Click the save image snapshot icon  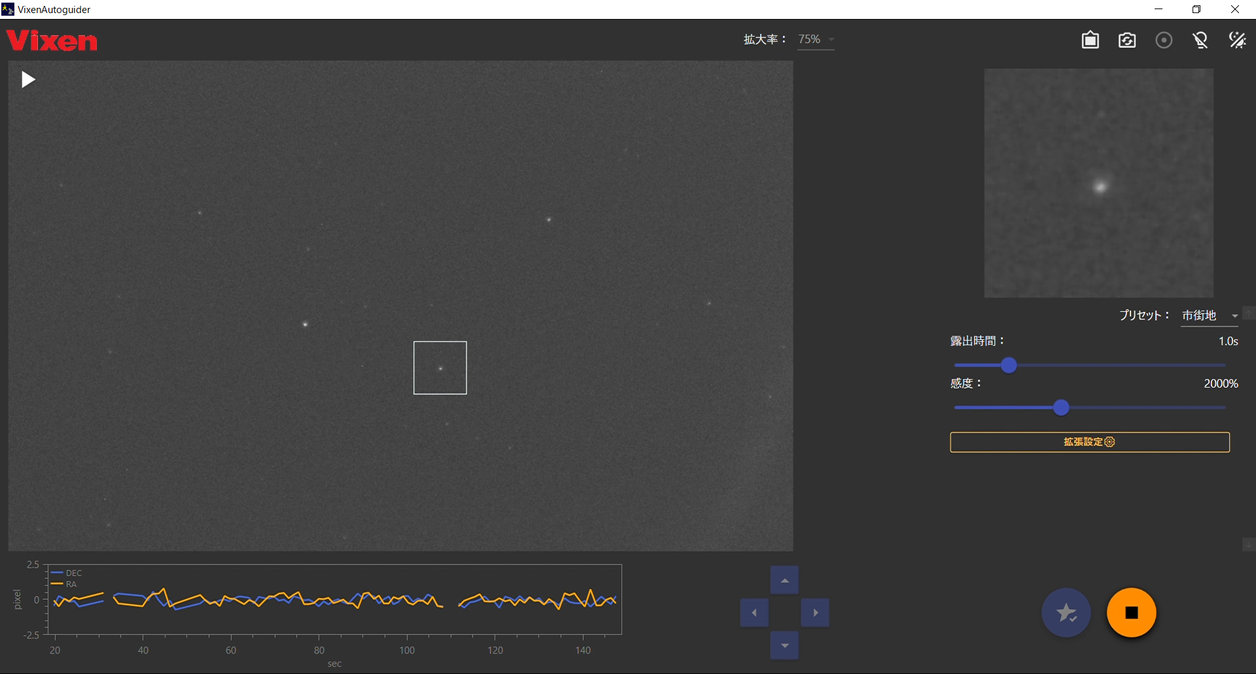pyautogui.click(x=1090, y=41)
